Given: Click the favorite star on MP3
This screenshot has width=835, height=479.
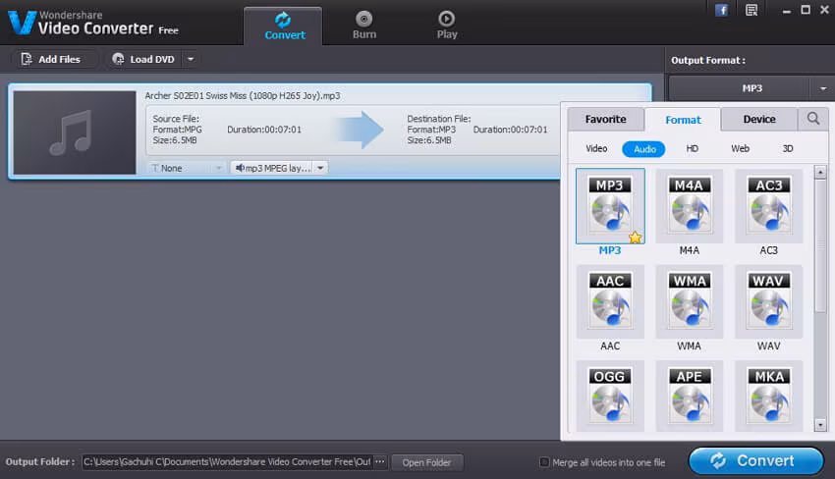Looking at the screenshot, I should pos(635,237).
